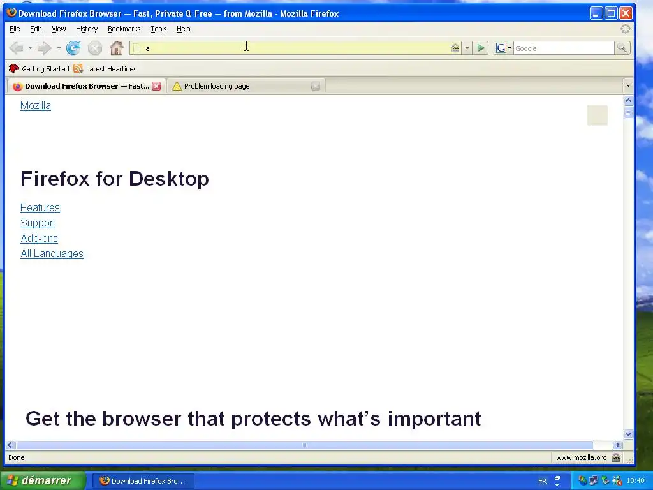Open the All Languages link
Image resolution: width=653 pixels, height=490 pixels.
[x=52, y=254]
